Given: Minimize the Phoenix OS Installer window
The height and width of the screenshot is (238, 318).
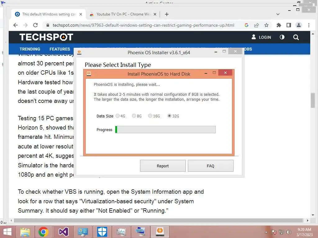Looking at the screenshot, I should coord(216,52).
